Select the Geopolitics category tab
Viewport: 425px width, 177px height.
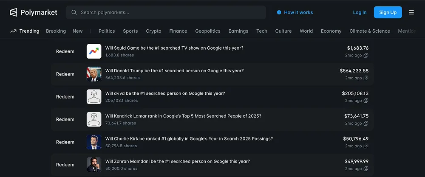coord(208,31)
